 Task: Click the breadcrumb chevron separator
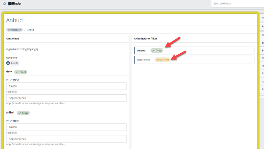pos(25,30)
